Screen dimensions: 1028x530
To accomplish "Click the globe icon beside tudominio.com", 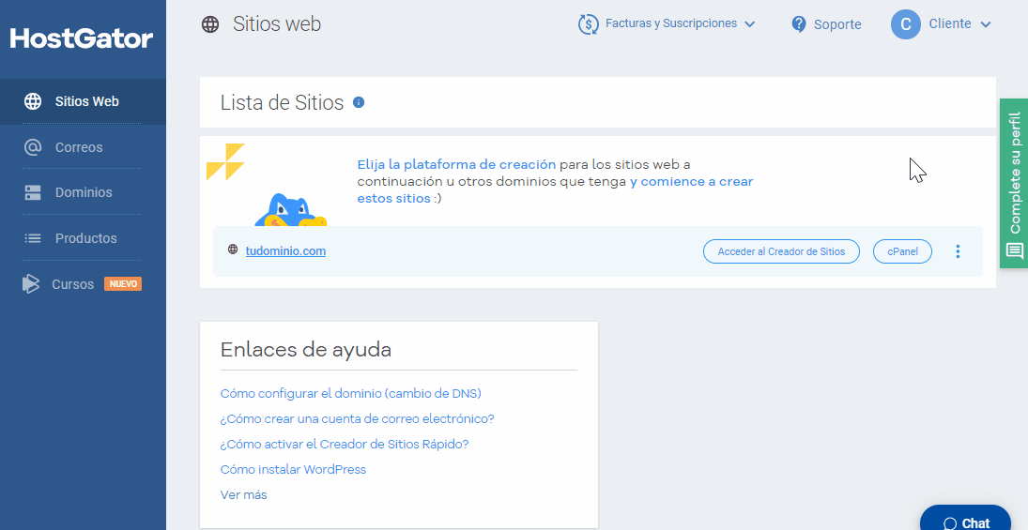I will 233,249.
